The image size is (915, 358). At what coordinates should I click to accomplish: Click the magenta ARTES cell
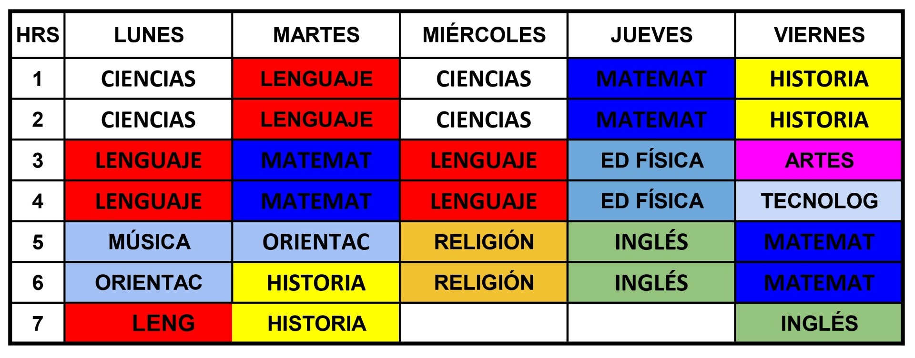(x=819, y=160)
